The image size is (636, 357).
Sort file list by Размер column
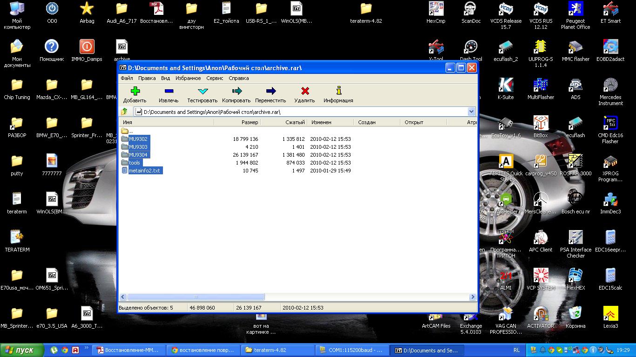pyautogui.click(x=237, y=122)
